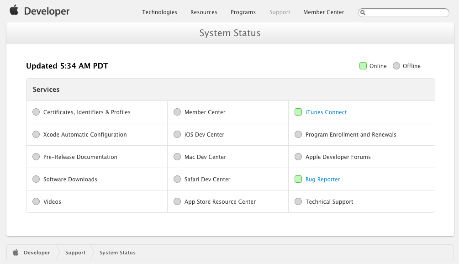This screenshot has height=264, width=459.
Task: Click green status icon beside Bug Reporter
Action: click(x=298, y=179)
